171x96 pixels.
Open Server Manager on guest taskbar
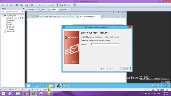[x=36, y=86]
